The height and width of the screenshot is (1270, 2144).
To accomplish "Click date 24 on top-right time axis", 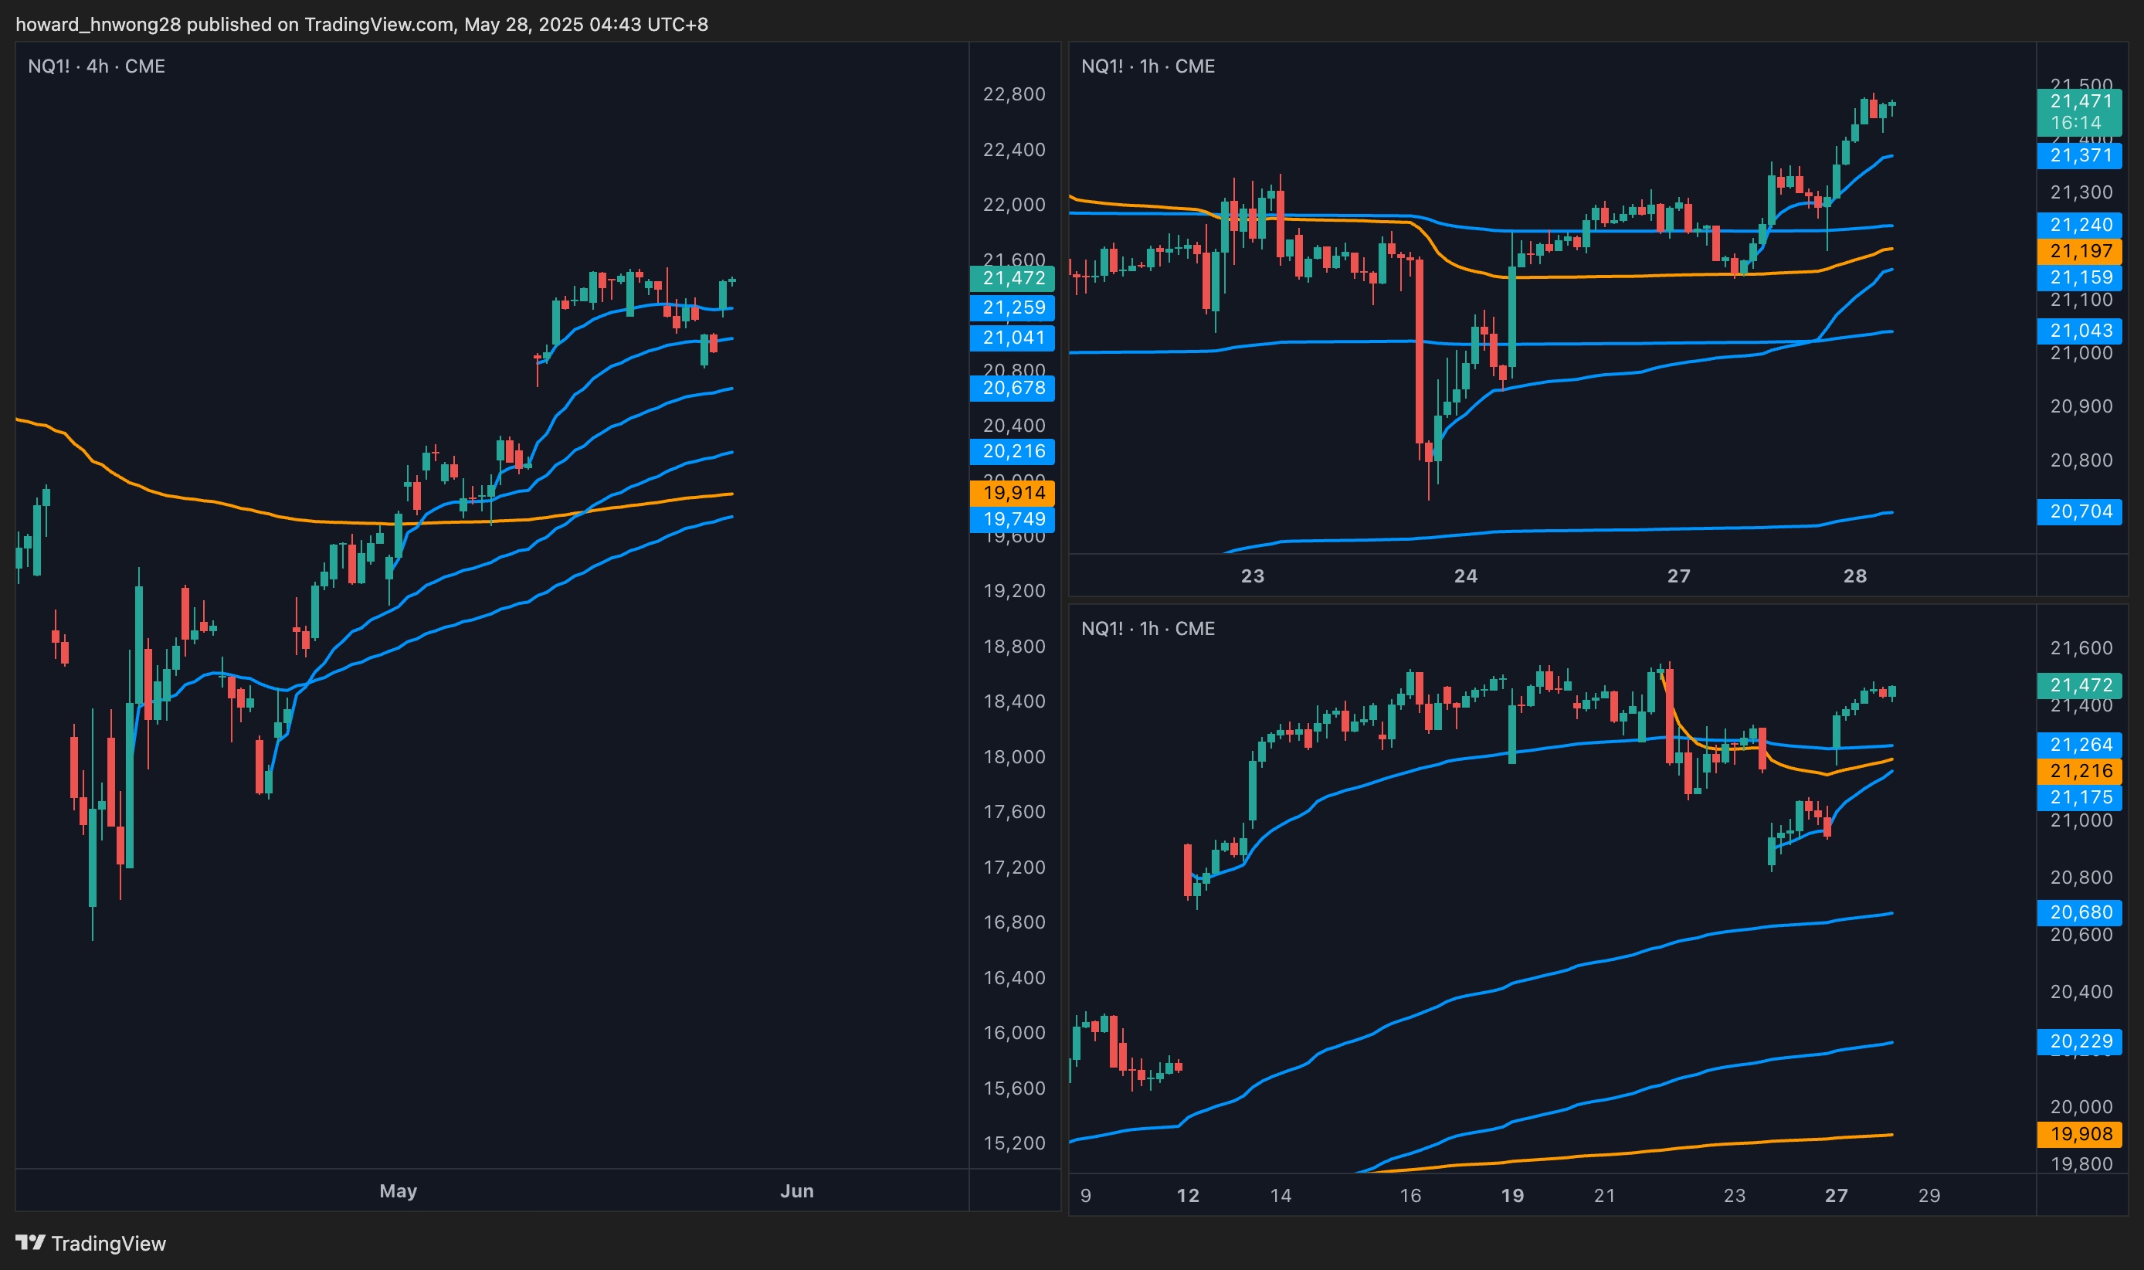I will point(1466,576).
